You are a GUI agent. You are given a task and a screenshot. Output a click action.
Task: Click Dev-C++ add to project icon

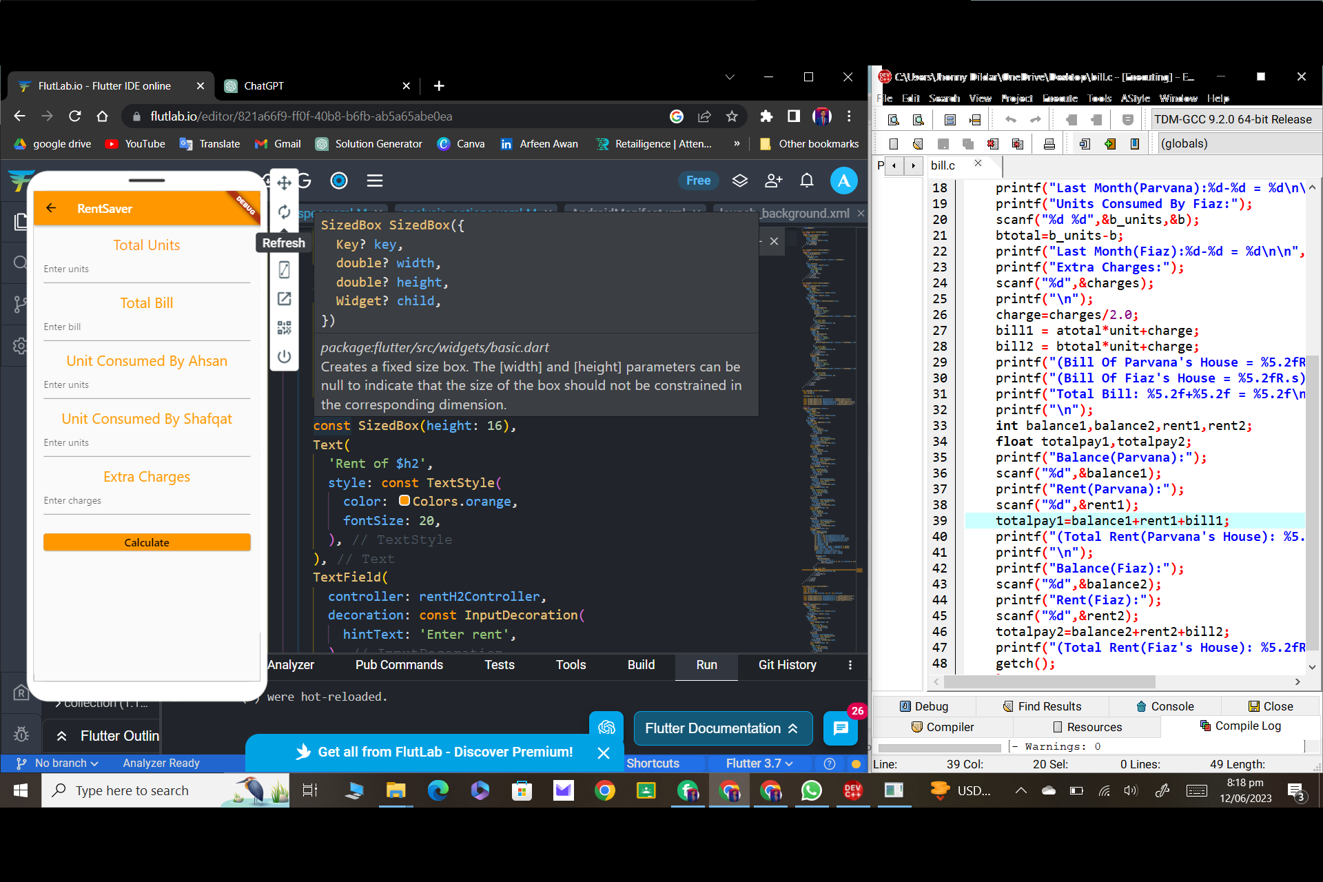pyautogui.click(x=1109, y=143)
